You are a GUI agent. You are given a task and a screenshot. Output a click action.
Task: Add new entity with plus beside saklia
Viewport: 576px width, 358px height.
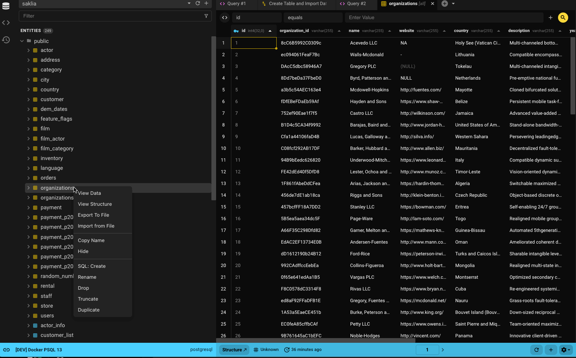click(x=206, y=4)
